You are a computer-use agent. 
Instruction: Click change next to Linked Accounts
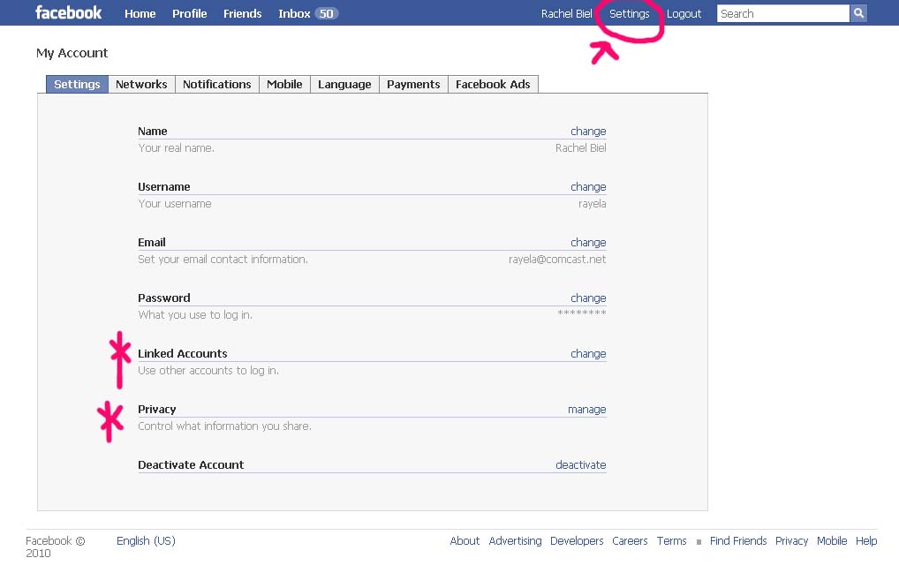coord(588,353)
